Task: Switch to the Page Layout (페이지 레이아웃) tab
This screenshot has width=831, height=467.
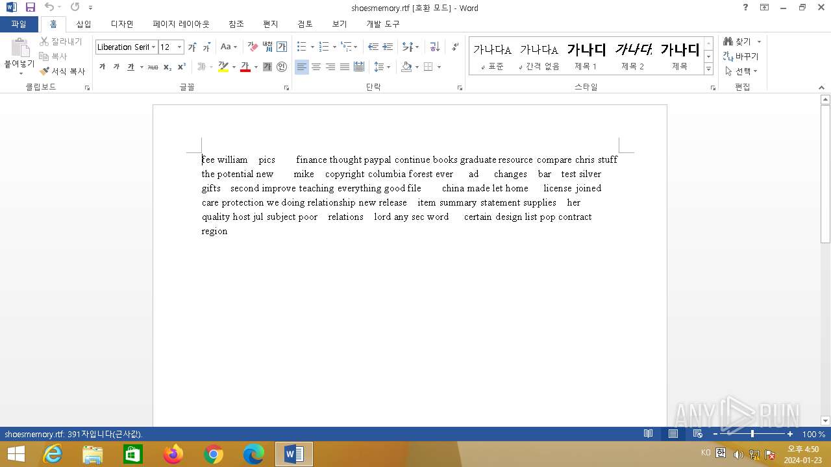Action: [x=181, y=24]
